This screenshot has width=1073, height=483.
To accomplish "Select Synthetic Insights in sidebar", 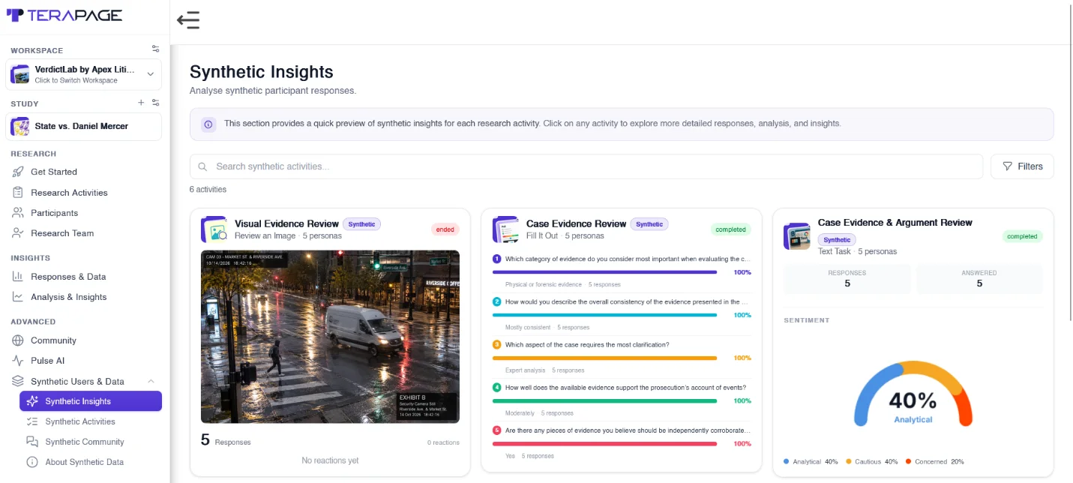I will [91, 401].
